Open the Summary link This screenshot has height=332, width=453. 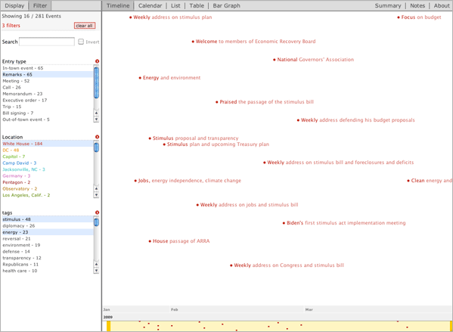pos(388,5)
